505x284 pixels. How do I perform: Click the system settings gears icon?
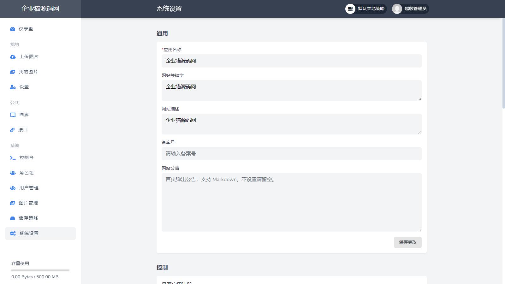coord(13,234)
